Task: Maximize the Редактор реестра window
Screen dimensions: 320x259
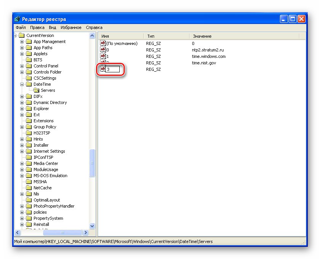Action: tap(293, 19)
